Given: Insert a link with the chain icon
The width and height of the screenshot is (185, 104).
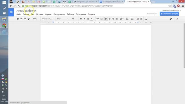Looking at the screenshot, I should coord(98,19).
